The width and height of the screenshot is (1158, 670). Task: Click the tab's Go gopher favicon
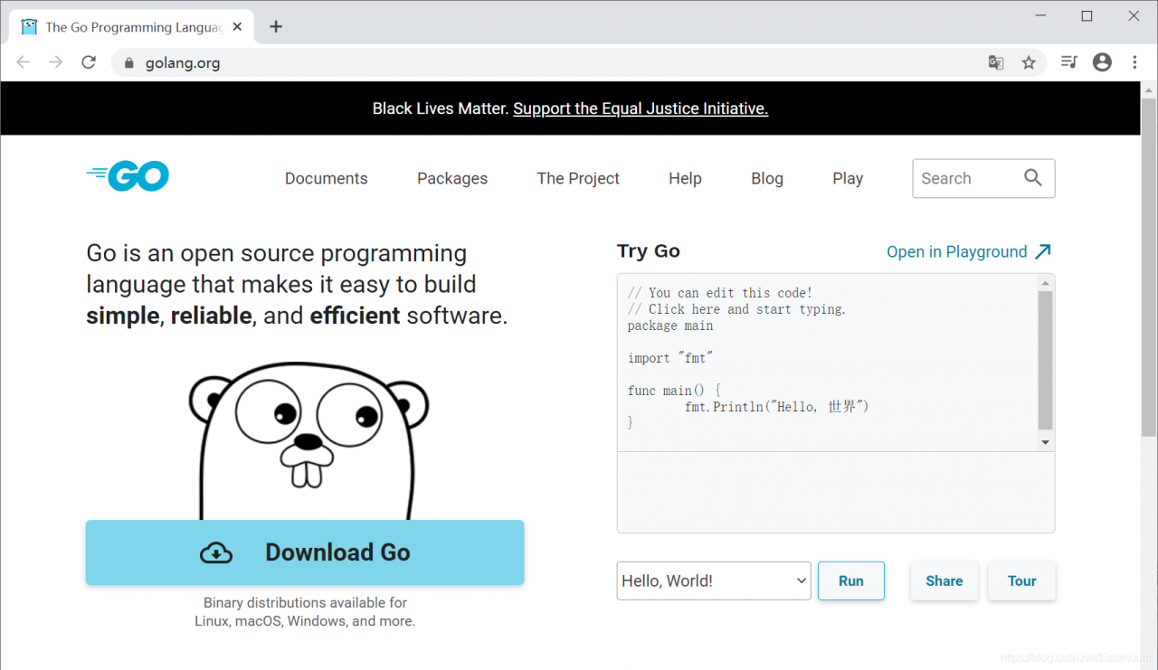[x=30, y=27]
